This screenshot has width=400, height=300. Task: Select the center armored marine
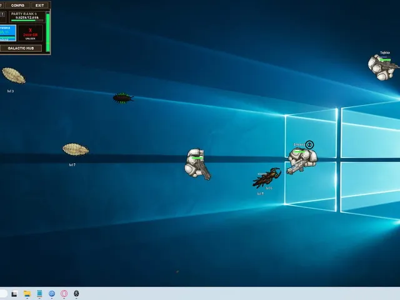click(x=197, y=164)
